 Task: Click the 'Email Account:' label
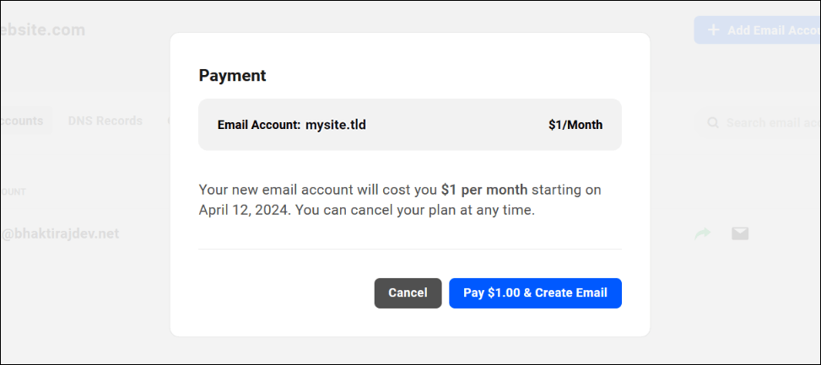258,125
